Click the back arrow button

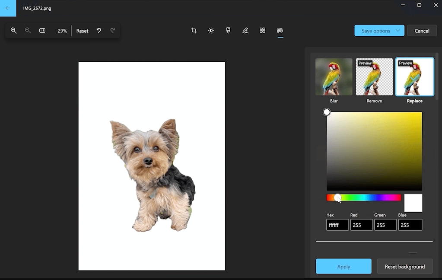click(x=8, y=8)
